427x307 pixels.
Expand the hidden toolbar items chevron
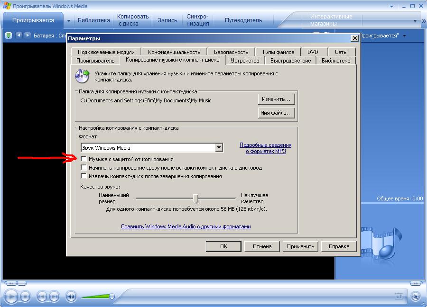[416, 21]
